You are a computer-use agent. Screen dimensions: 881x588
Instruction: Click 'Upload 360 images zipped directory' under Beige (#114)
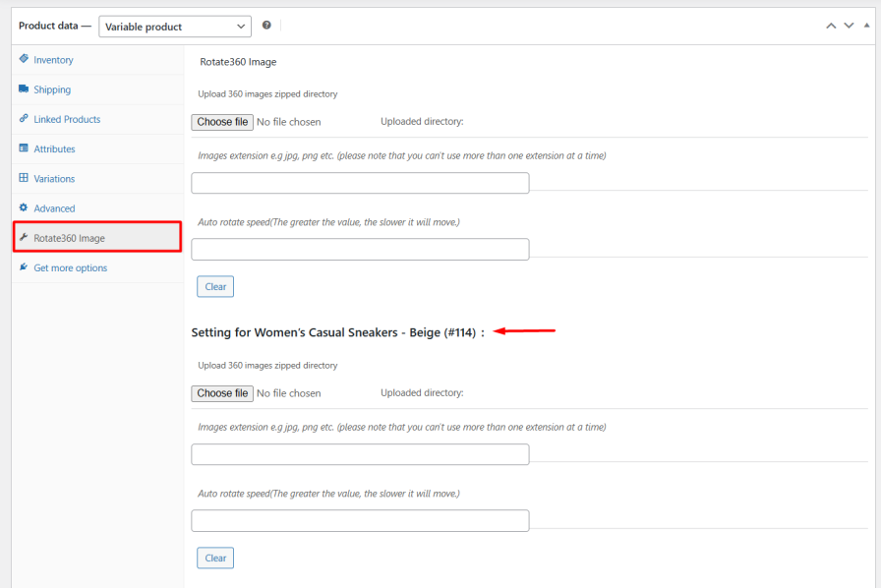(x=267, y=366)
